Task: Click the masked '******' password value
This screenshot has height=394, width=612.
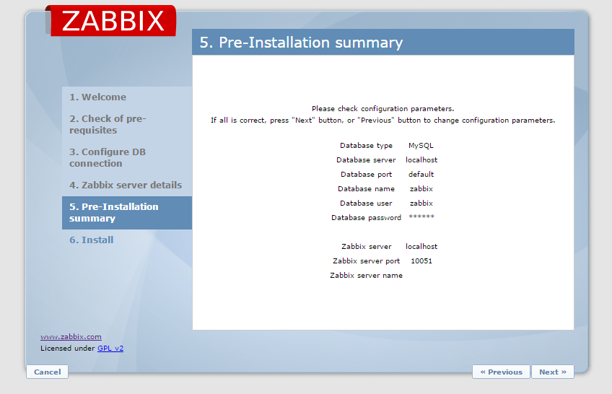Action: pos(421,216)
